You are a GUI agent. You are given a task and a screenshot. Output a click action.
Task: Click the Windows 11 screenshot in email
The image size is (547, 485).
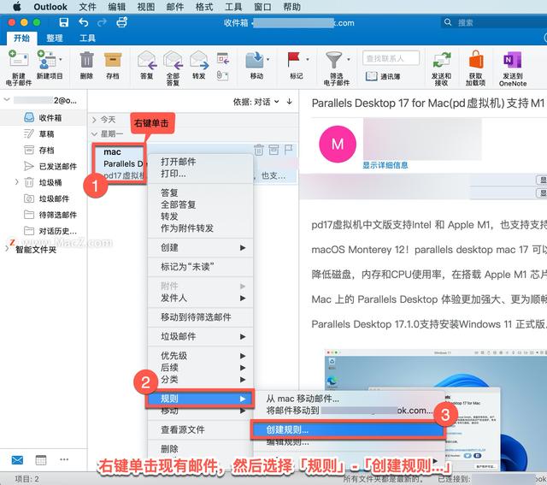(x=435, y=411)
